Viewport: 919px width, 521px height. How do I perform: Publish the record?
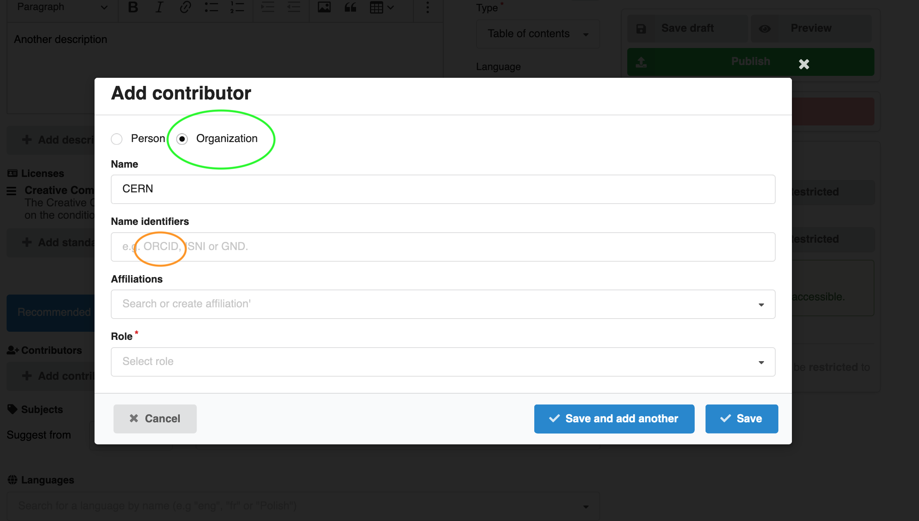coord(750,61)
